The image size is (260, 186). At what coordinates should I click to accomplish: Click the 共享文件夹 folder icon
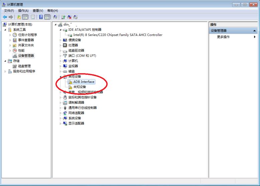pyautogui.click(x=15, y=45)
